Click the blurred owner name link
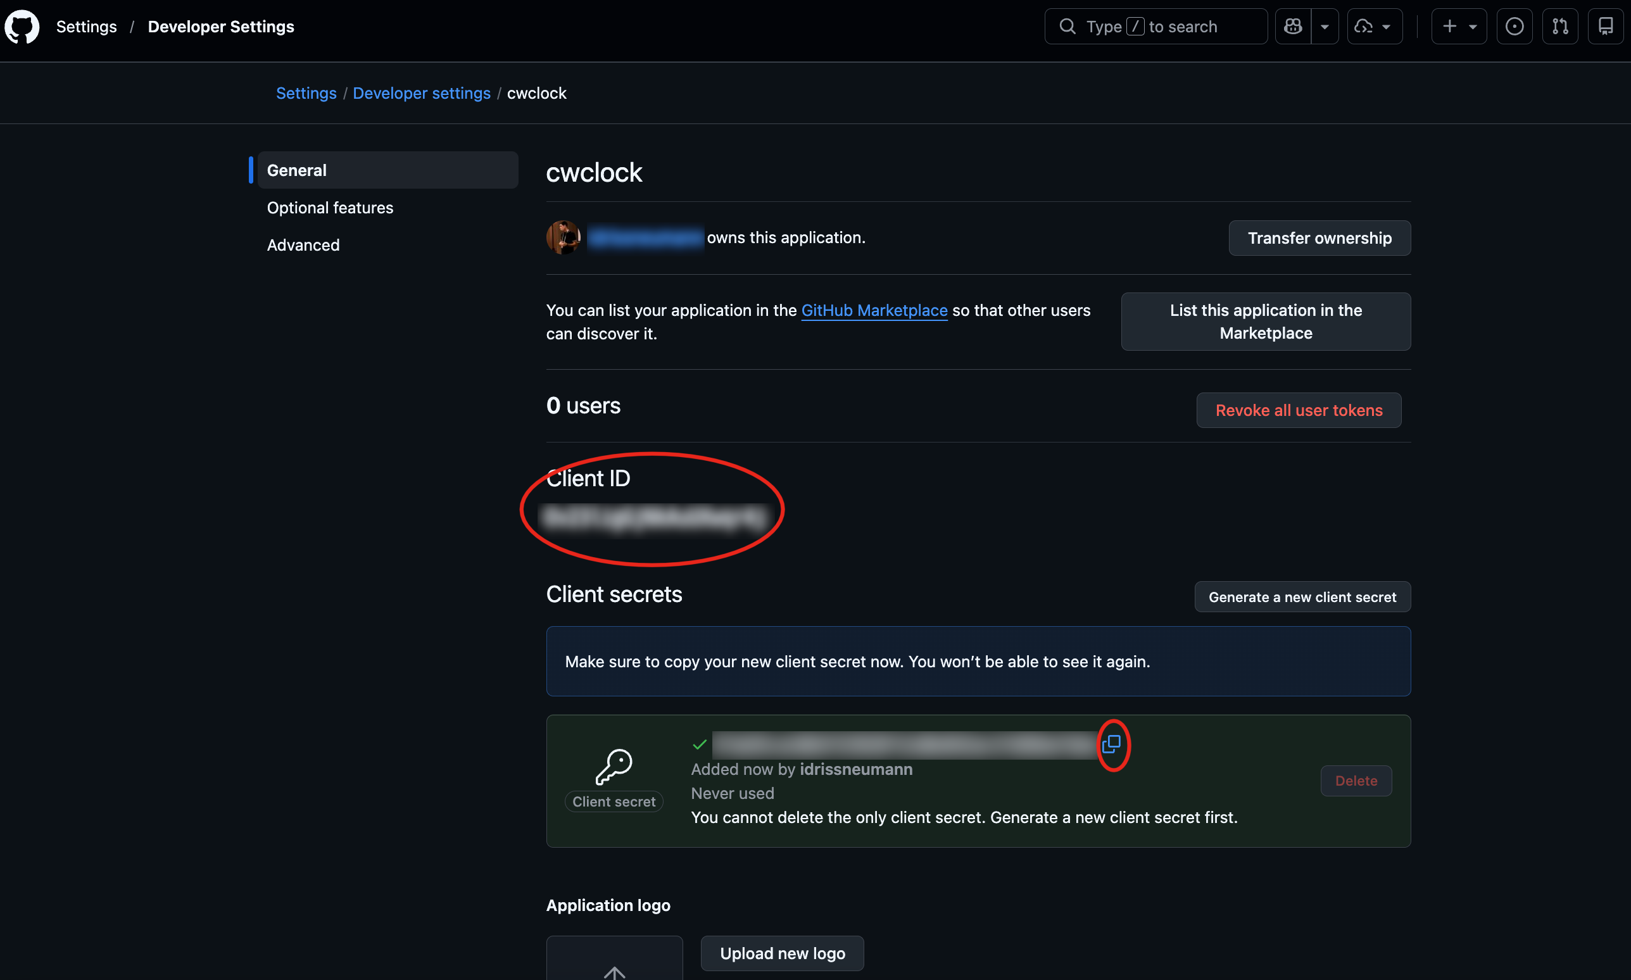This screenshot has width=1631, height=980. [645, 238]
